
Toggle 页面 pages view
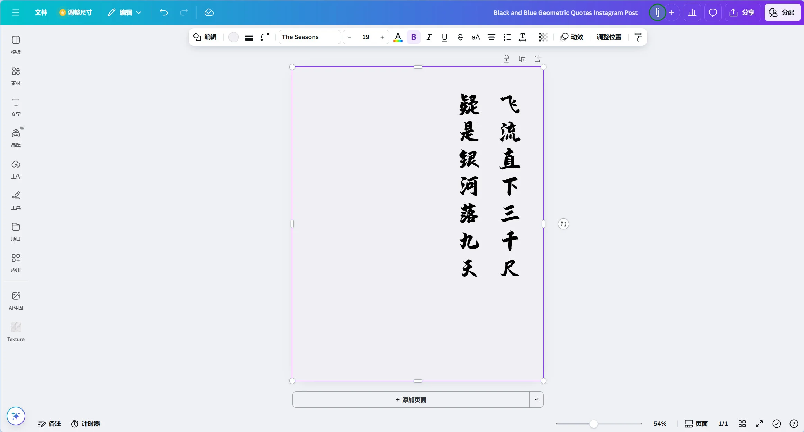[x=696, y=424]
